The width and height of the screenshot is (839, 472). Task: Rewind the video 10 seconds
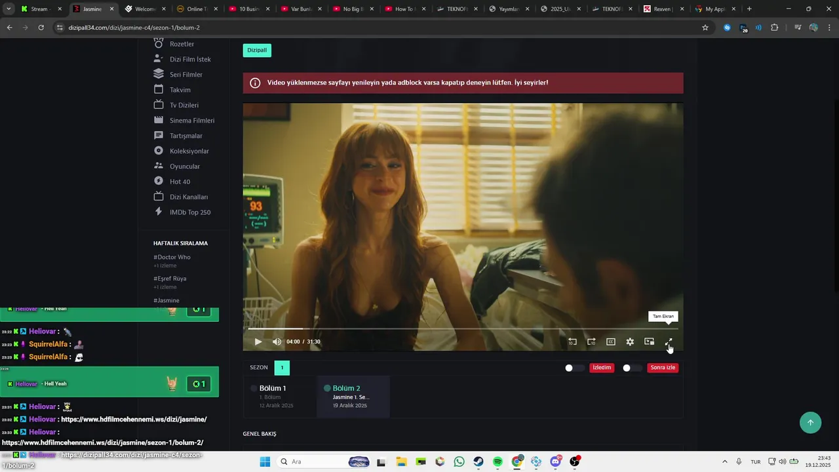(572, 342)
